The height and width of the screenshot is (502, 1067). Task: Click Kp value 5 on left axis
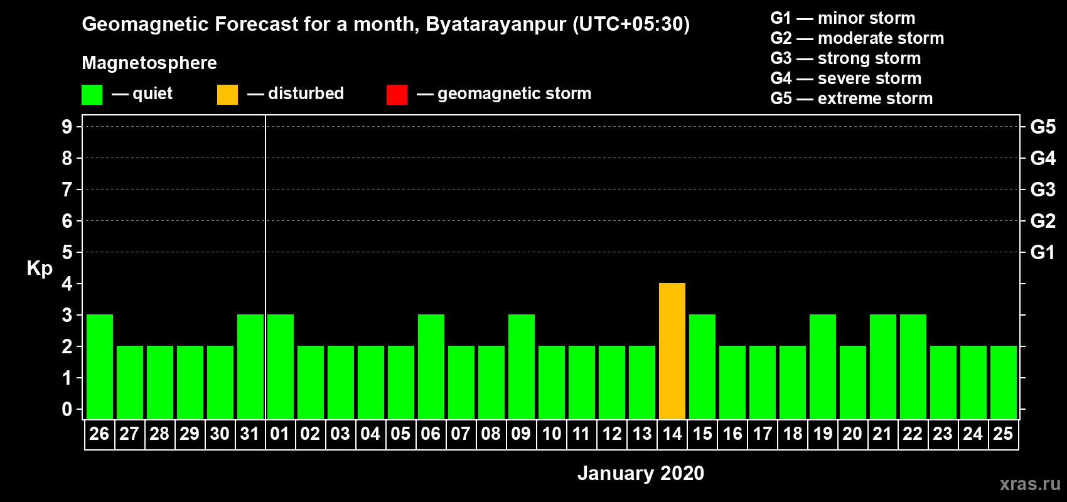pos(67,252)
